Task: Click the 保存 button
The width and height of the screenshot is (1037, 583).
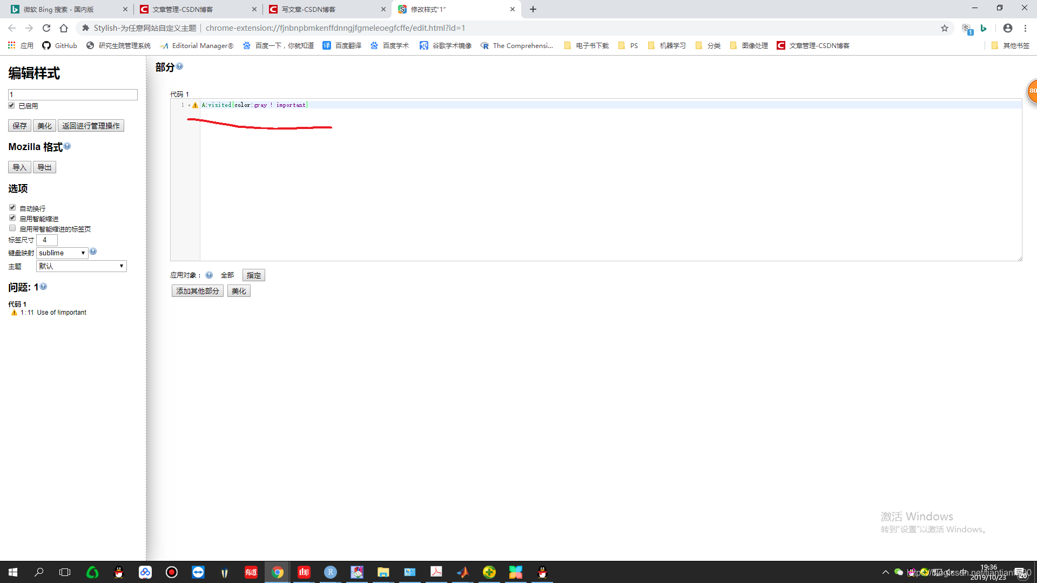Action: coord(19,126)
